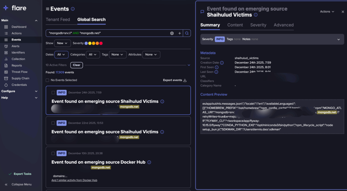The image size is (347, 191).
Task: Expand the Actions dropdown in detail panel
Action: (x=327, y=11)
